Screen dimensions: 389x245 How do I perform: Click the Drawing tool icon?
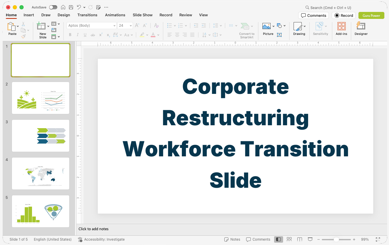298,26
